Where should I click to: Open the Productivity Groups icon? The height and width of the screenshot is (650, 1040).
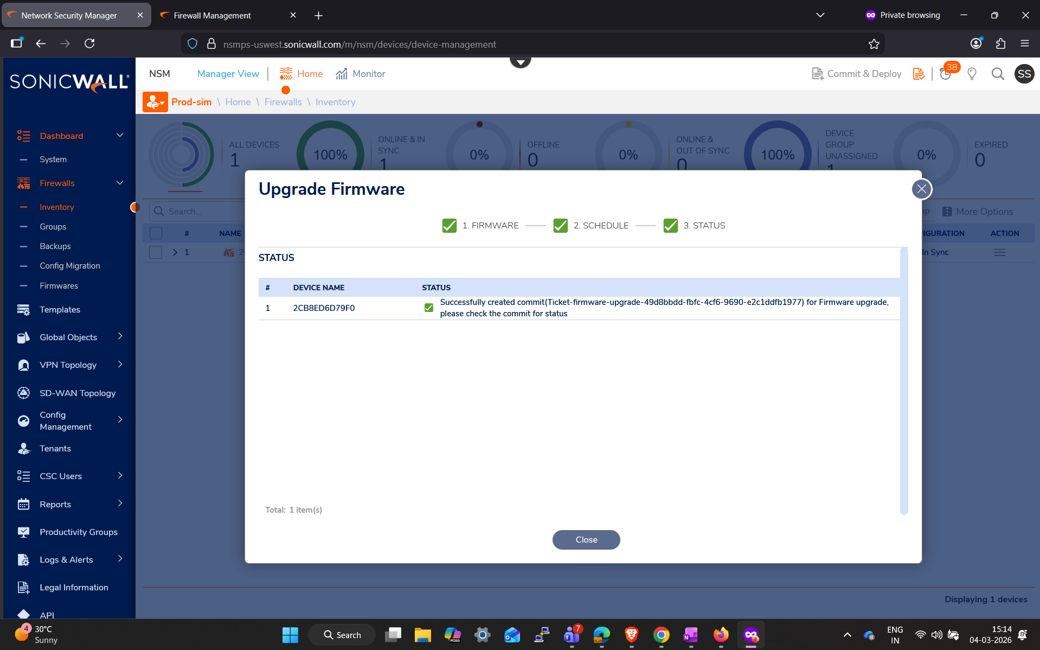tap(23, 532)
